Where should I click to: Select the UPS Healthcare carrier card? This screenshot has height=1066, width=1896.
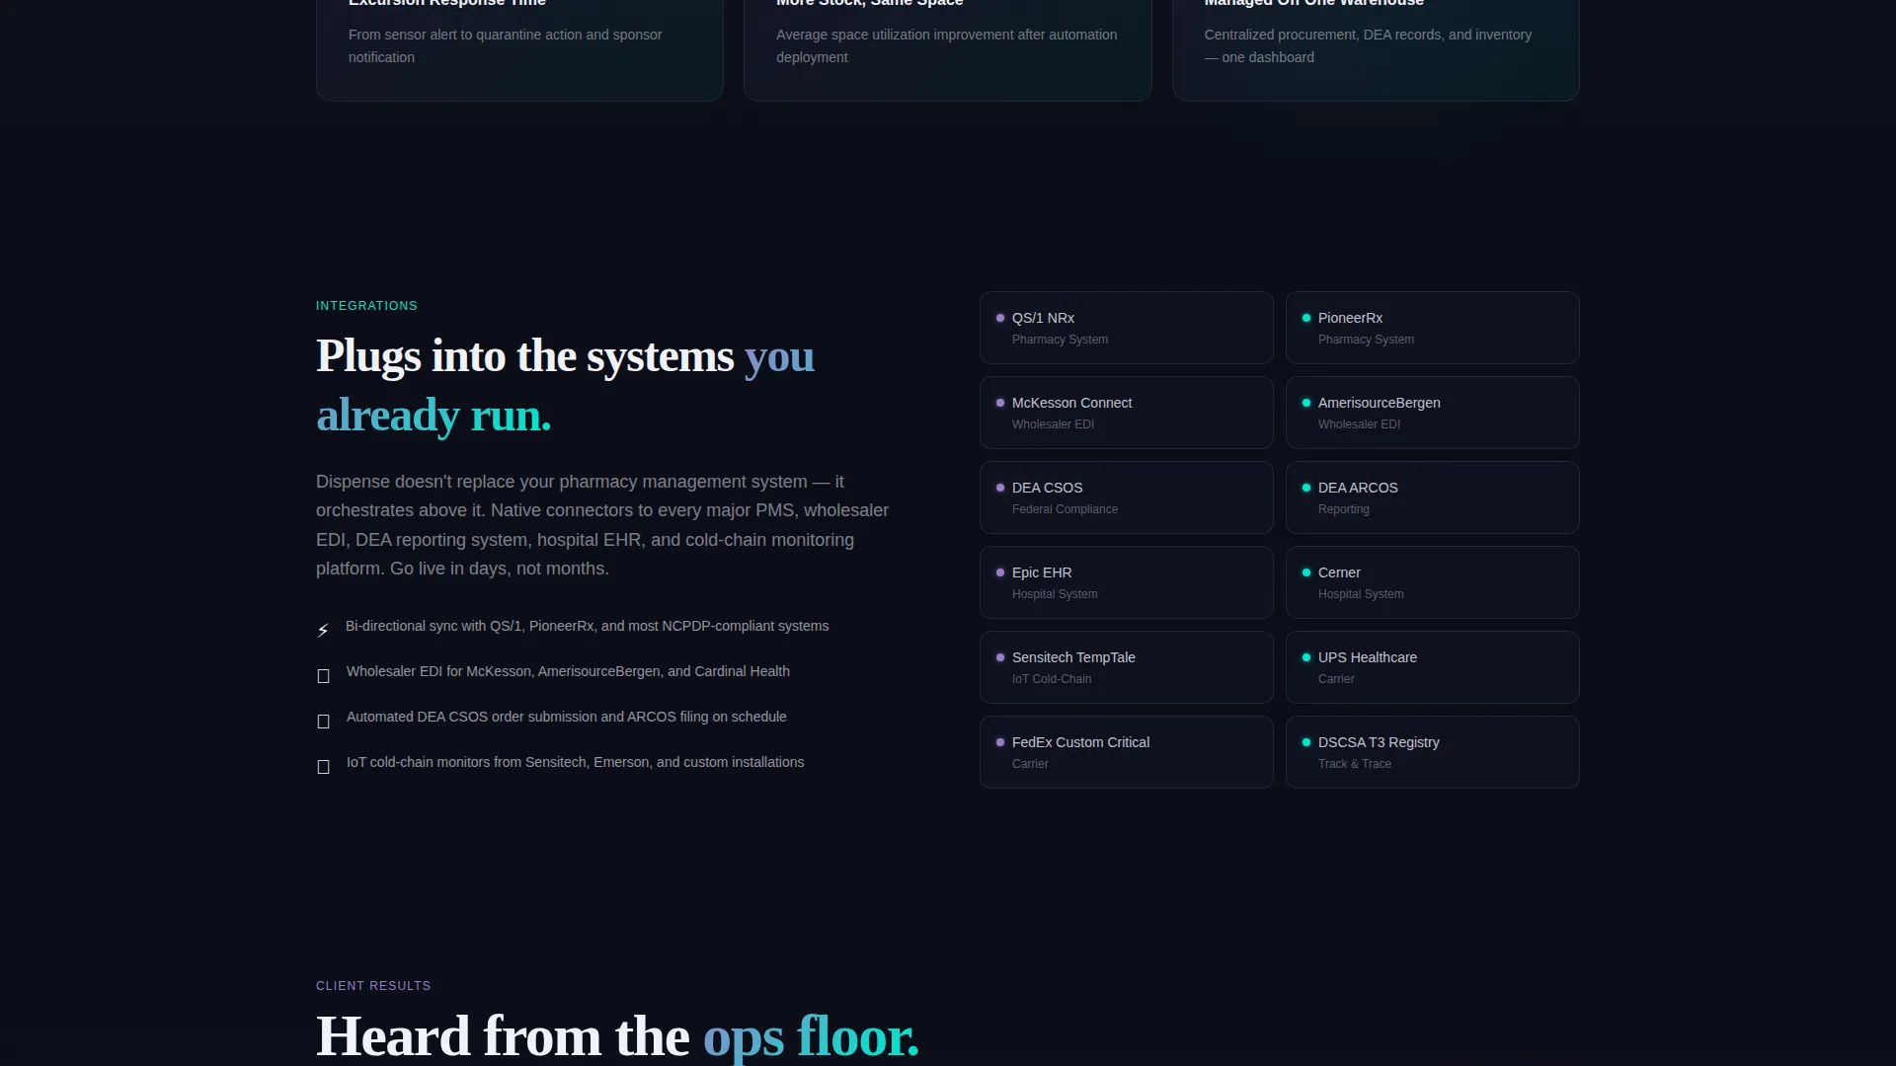point(1432,667)
